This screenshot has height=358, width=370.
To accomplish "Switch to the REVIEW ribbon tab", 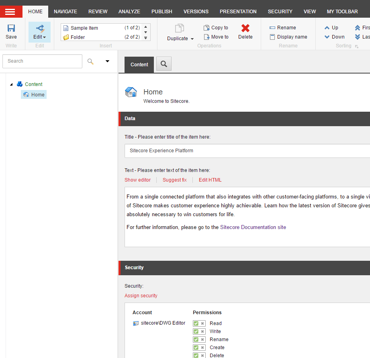I will pos(98,12).
